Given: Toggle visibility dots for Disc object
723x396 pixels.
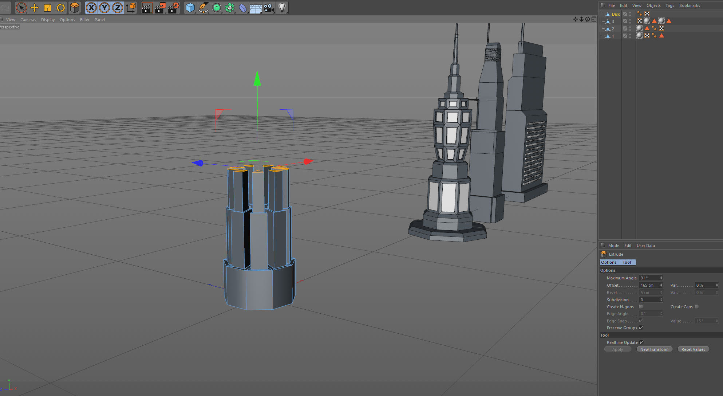Looking at the screenshot, I should (x=630, y=14).
